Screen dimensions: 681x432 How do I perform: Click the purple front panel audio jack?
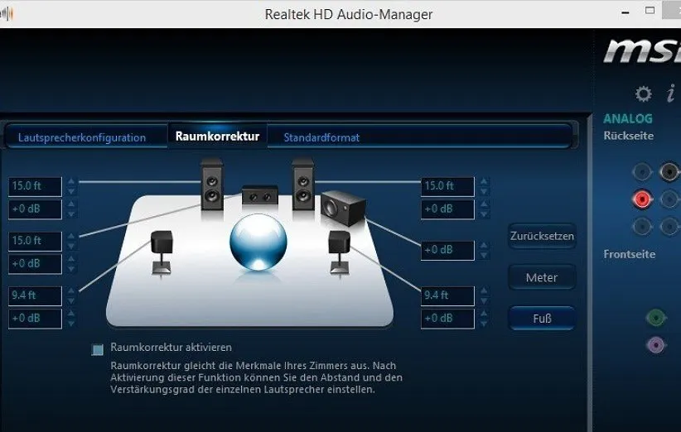(655, 344)
